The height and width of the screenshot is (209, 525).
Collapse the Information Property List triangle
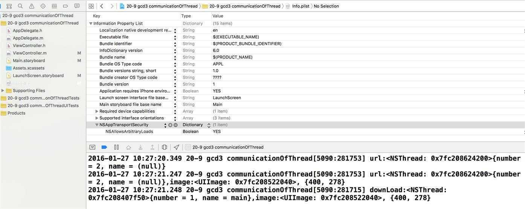pos(91,23)
